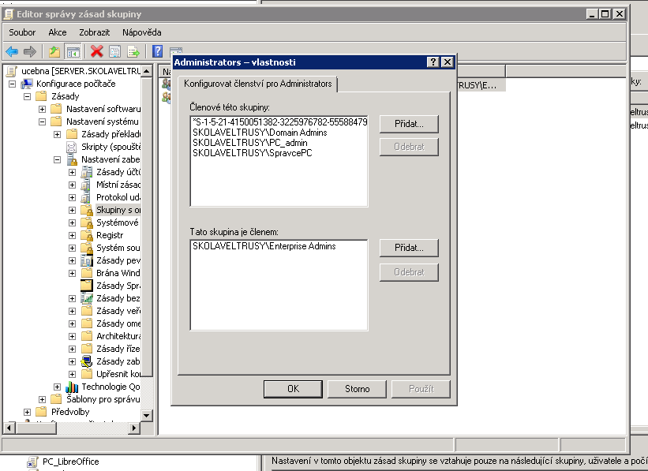Viewport: 648px width, 471px height.
Task: Click the dialog's question mark help button
Action: click(433, 62)
